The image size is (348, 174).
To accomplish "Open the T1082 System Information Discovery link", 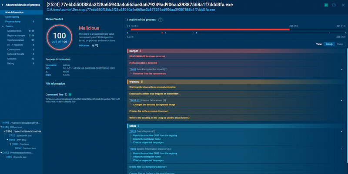I will pyautogui.click(x=133, y=149).
